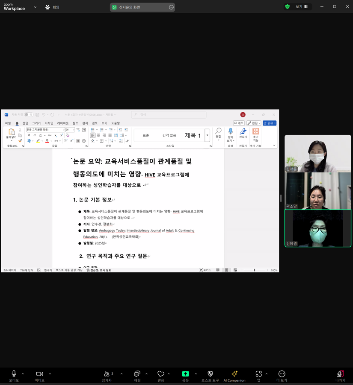
Task: Open the font size dropdown
Action: tap(73, 130)
